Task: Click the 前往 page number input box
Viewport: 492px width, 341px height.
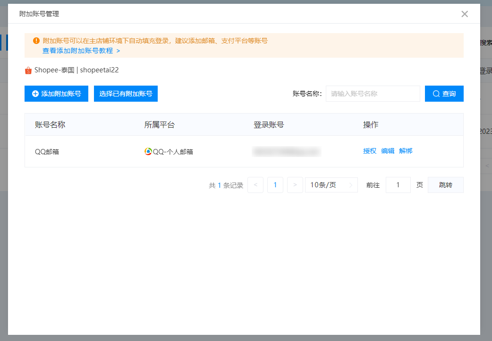Action: click(x=398, y=185)
